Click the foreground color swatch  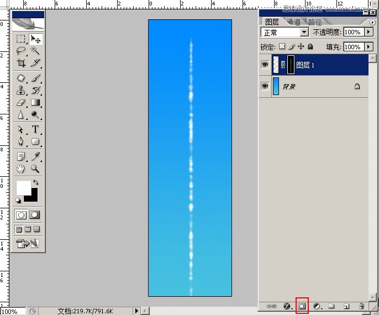[23, 187]
